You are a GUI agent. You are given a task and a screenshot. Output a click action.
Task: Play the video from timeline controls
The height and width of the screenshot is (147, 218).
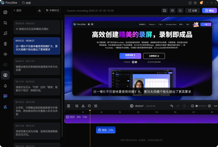[x=132, y=106]
